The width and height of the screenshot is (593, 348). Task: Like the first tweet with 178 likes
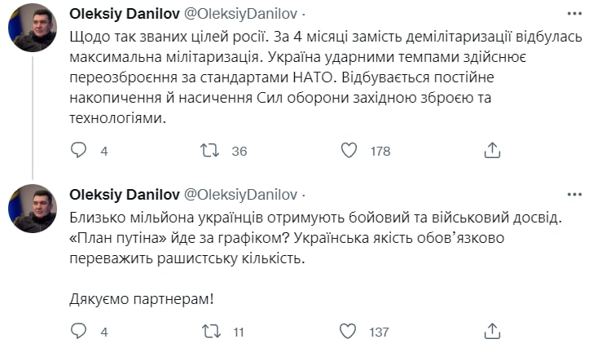pos(349,151)
